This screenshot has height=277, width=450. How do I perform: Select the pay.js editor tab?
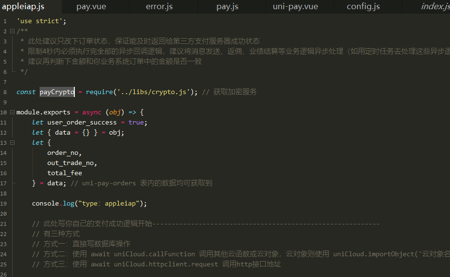pyautogui.click(x=227, y=6)
